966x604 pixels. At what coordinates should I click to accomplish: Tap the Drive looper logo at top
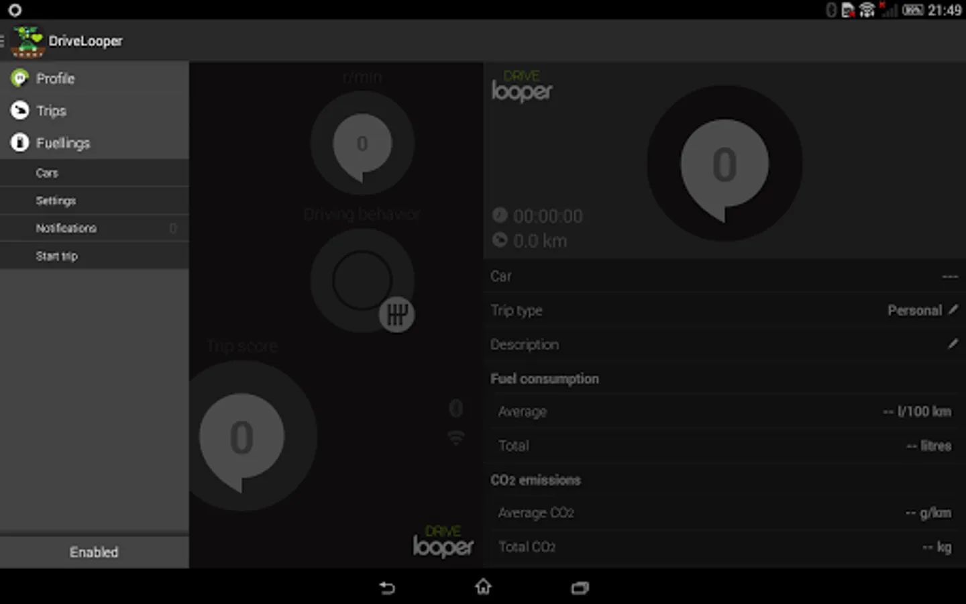point(522,87)
